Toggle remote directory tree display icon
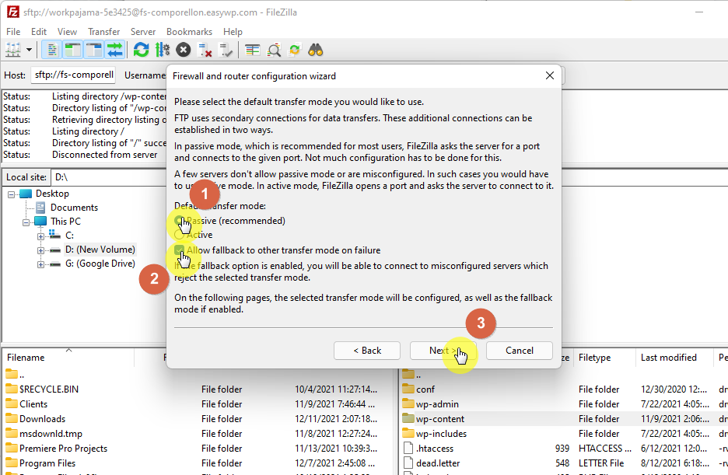Screen dimensions: 728x475 click(94, 50)
